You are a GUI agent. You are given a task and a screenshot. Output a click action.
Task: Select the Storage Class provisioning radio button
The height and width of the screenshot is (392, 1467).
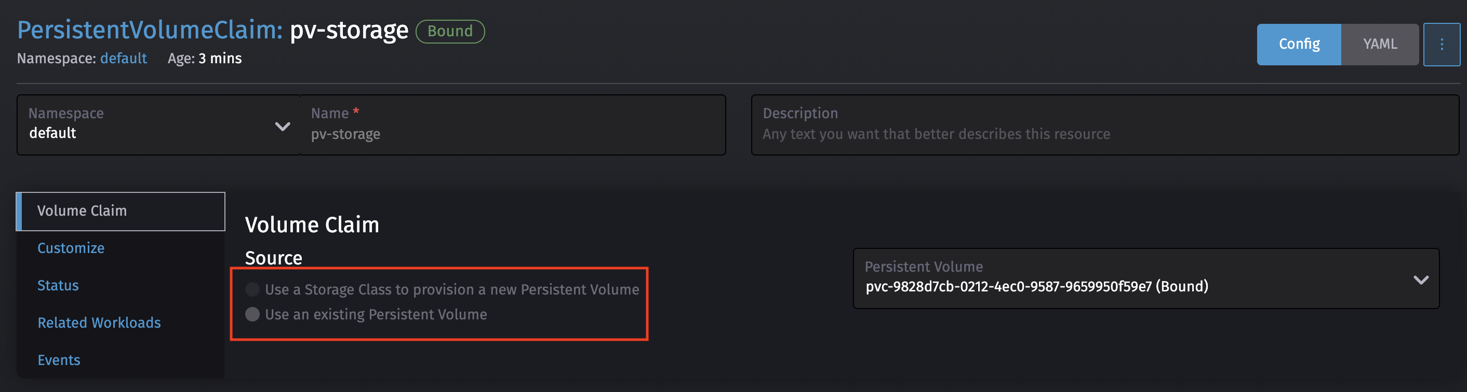point(252,289)
